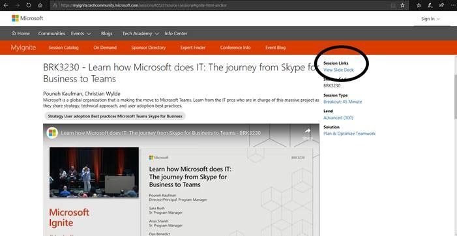Go to browser home icon
This screenshot has width=457, height=236.
click(40, 5)
